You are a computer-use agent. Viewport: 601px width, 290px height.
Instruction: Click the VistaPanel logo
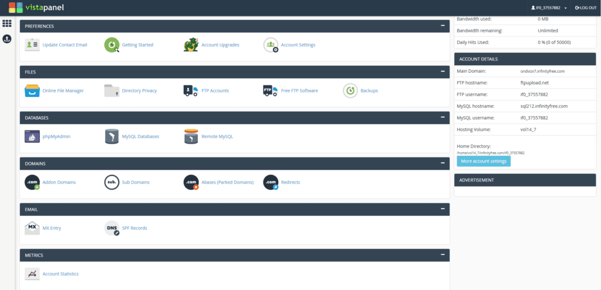[36, 8]
